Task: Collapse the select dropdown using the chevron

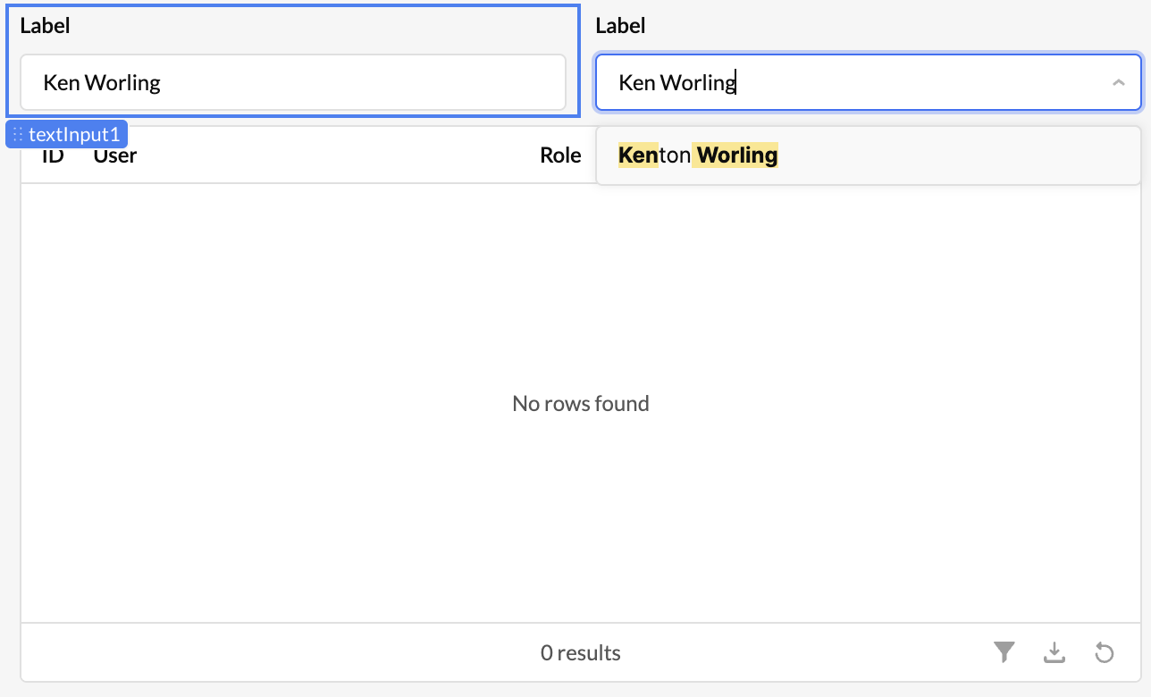Action: coord(1118,83)
